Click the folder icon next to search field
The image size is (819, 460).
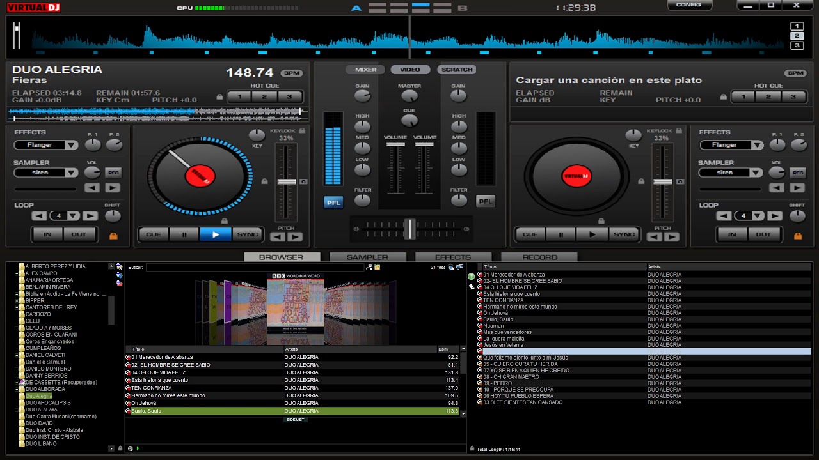pos(378,267)
